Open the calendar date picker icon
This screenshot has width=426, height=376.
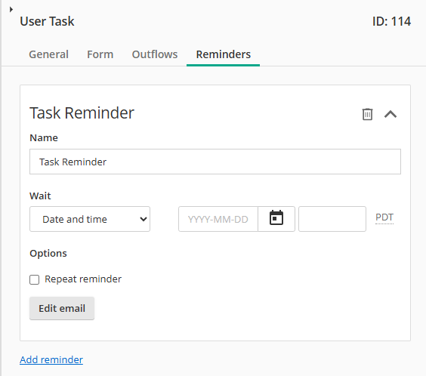tap(276, 219)
